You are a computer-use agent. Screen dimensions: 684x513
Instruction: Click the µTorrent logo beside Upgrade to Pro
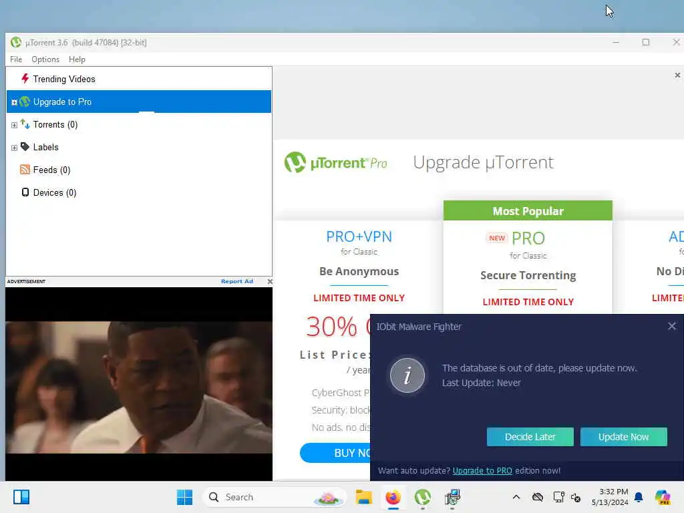(x=25, y=102)
